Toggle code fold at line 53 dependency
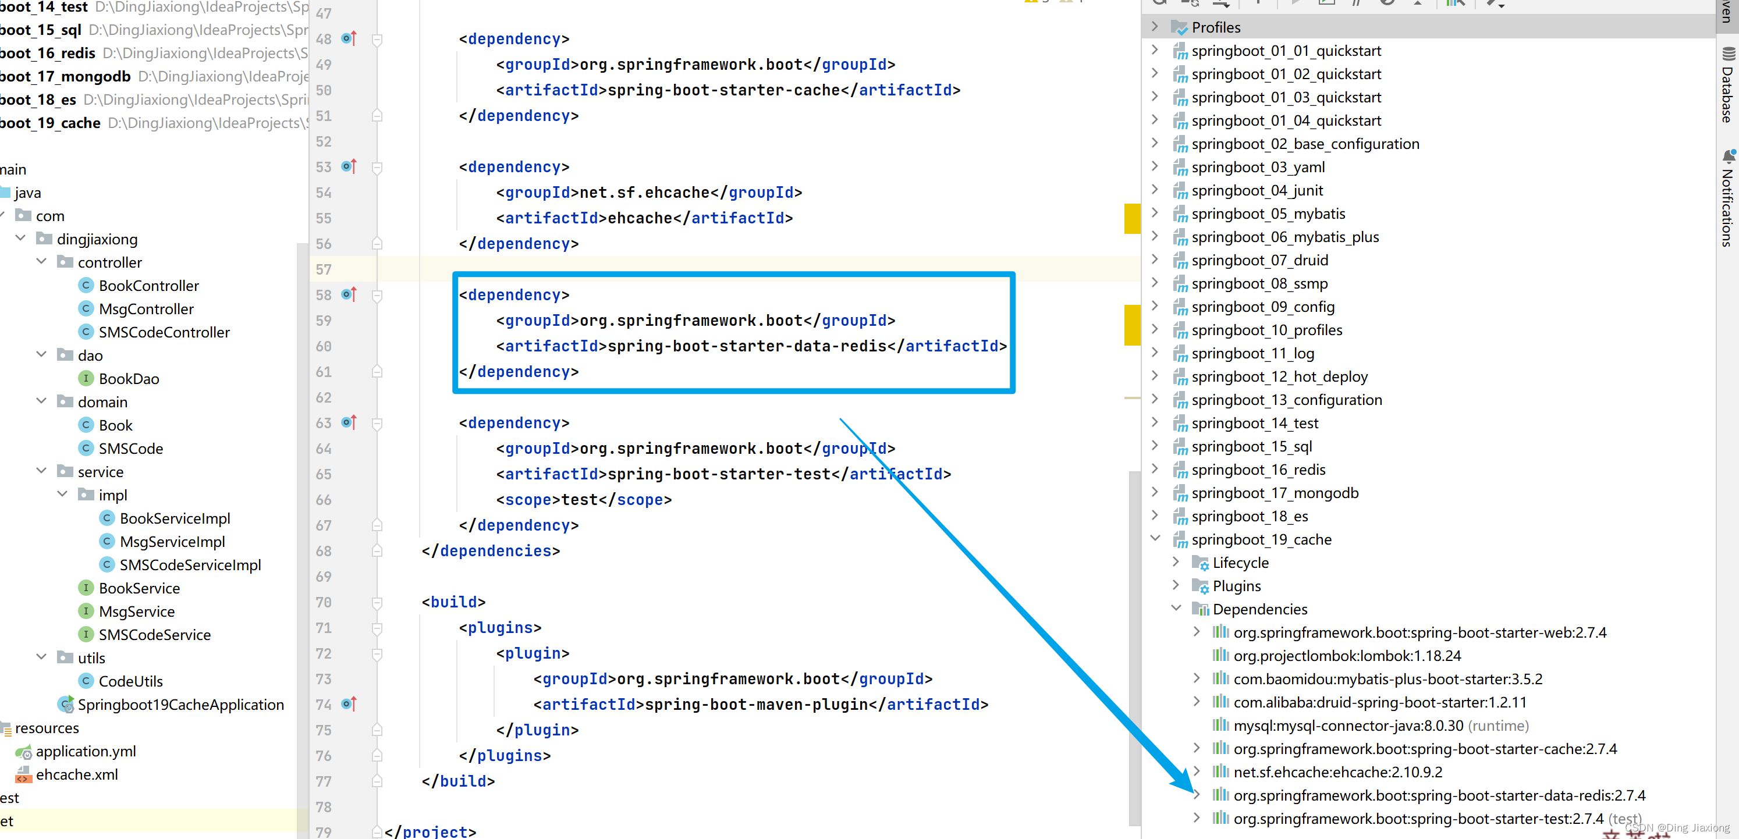Screen dimensions: 1739x839 click(377, 168)
